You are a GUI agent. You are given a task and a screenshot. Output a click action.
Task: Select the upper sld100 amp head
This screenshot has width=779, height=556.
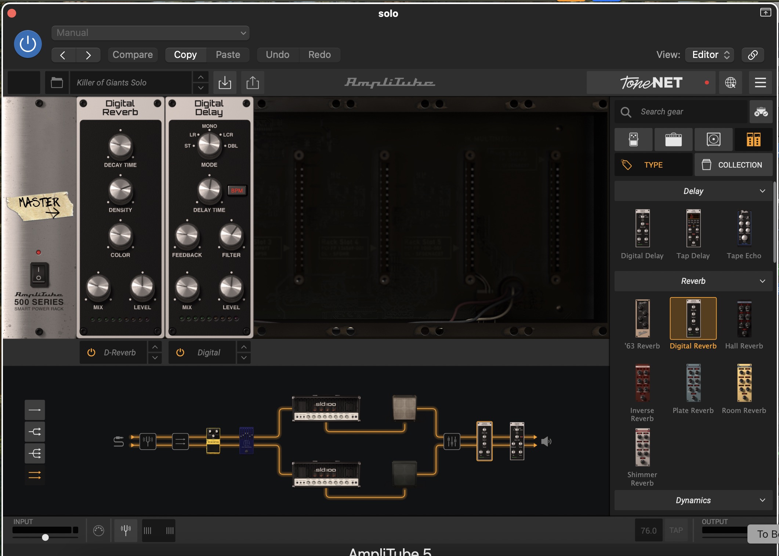pos(326,408)
